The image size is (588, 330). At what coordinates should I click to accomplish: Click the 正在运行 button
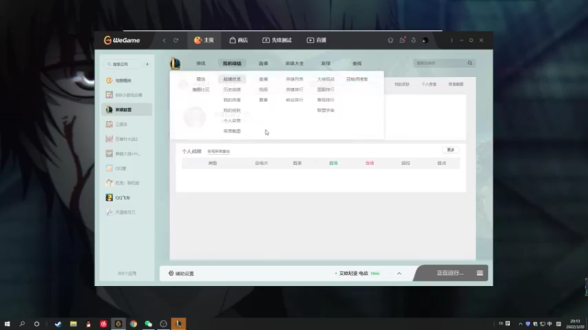tap(450, 273)
